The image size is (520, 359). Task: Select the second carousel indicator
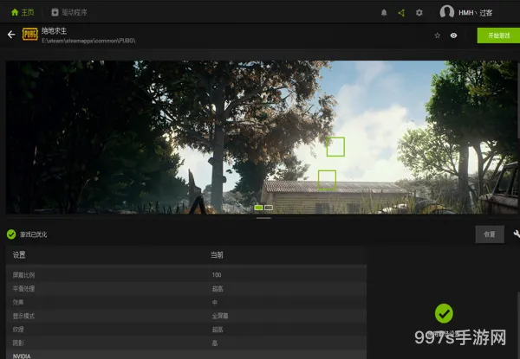point(269,208)
